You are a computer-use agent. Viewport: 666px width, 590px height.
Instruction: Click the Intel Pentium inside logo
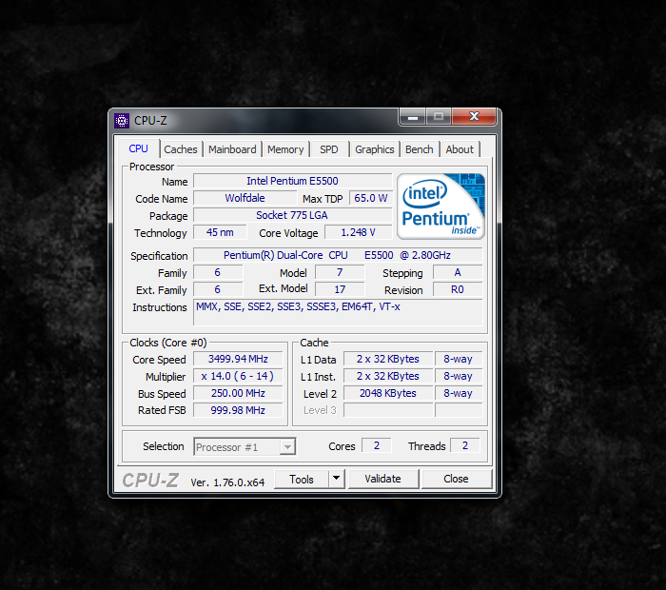pos(441,205)
